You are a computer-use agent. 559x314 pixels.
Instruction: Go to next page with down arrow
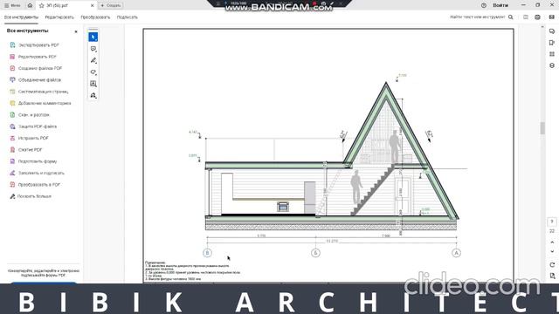552,251
